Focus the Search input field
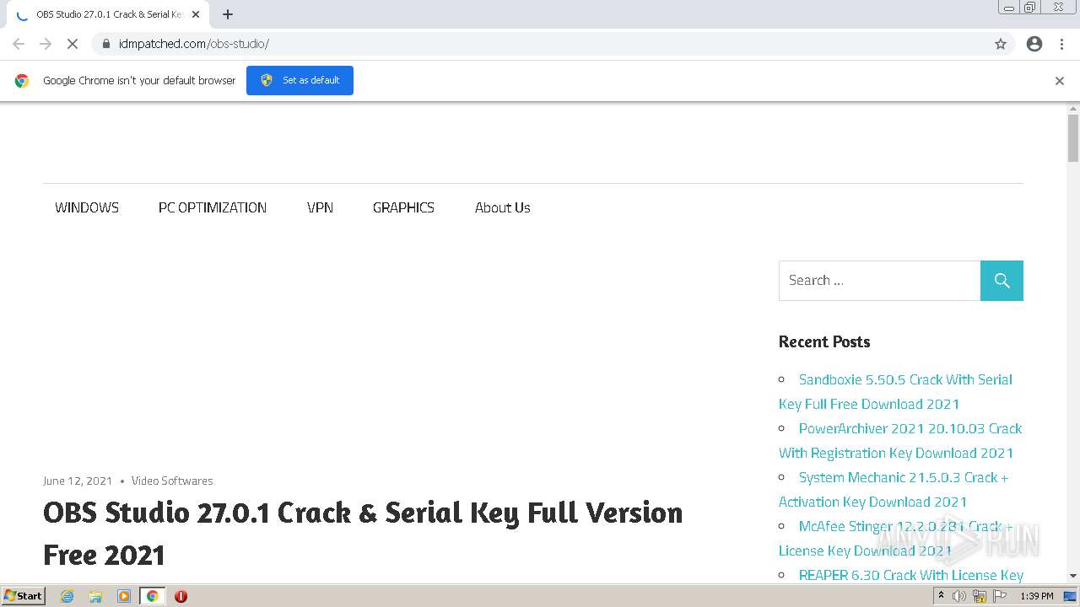 pos(879,281)
